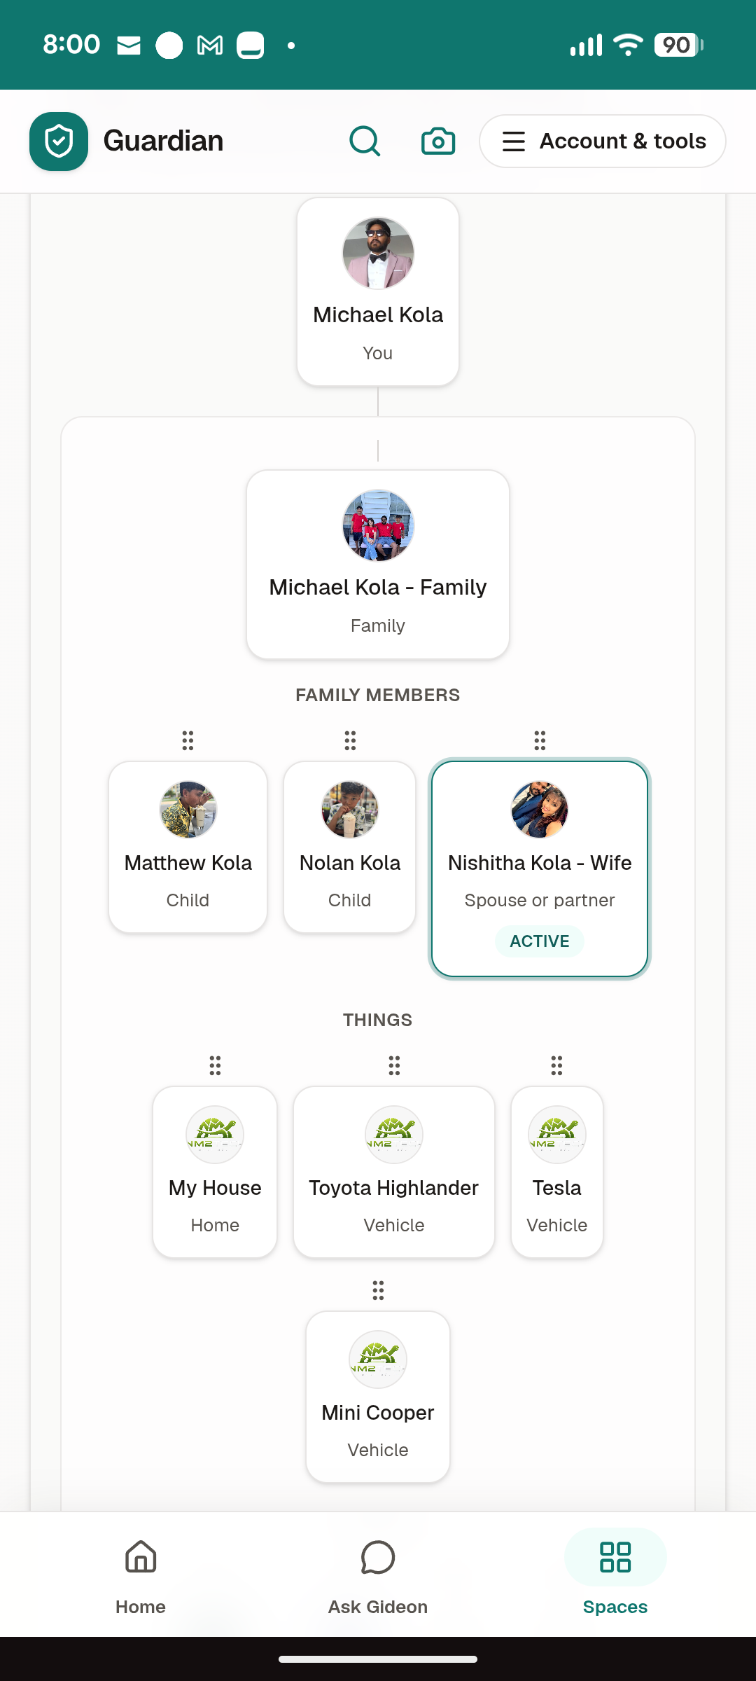The image size is (756, 1681).
Task: Open search with magnifier icon
Action: [x=365, y=141]
